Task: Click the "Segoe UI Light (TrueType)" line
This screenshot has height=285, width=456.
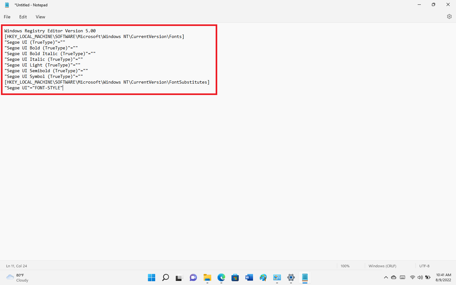Action: click(x=42, y=65)
